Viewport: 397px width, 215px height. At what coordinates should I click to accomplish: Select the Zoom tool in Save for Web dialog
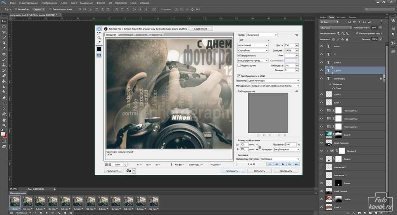click(x=99, y=38)
